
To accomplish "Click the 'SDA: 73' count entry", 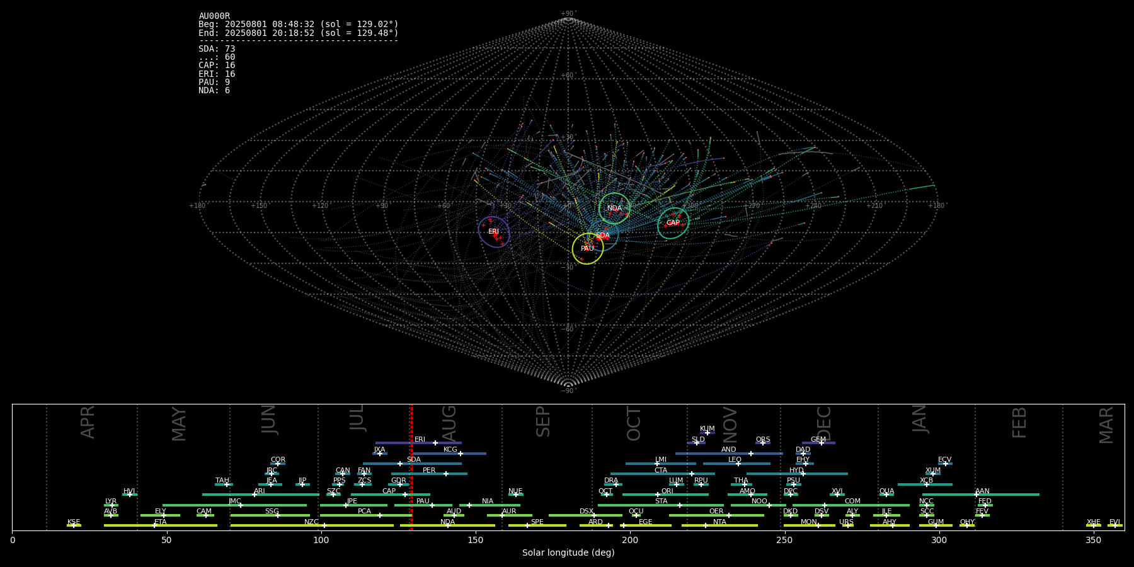I will (217, 49).
